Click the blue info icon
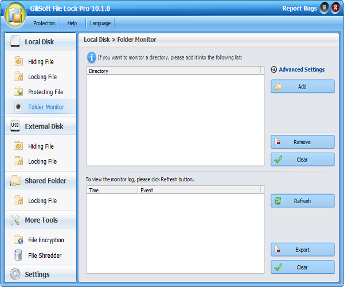Image resolution: width=344 pixels, height=287 pixels. click(92, 57)
